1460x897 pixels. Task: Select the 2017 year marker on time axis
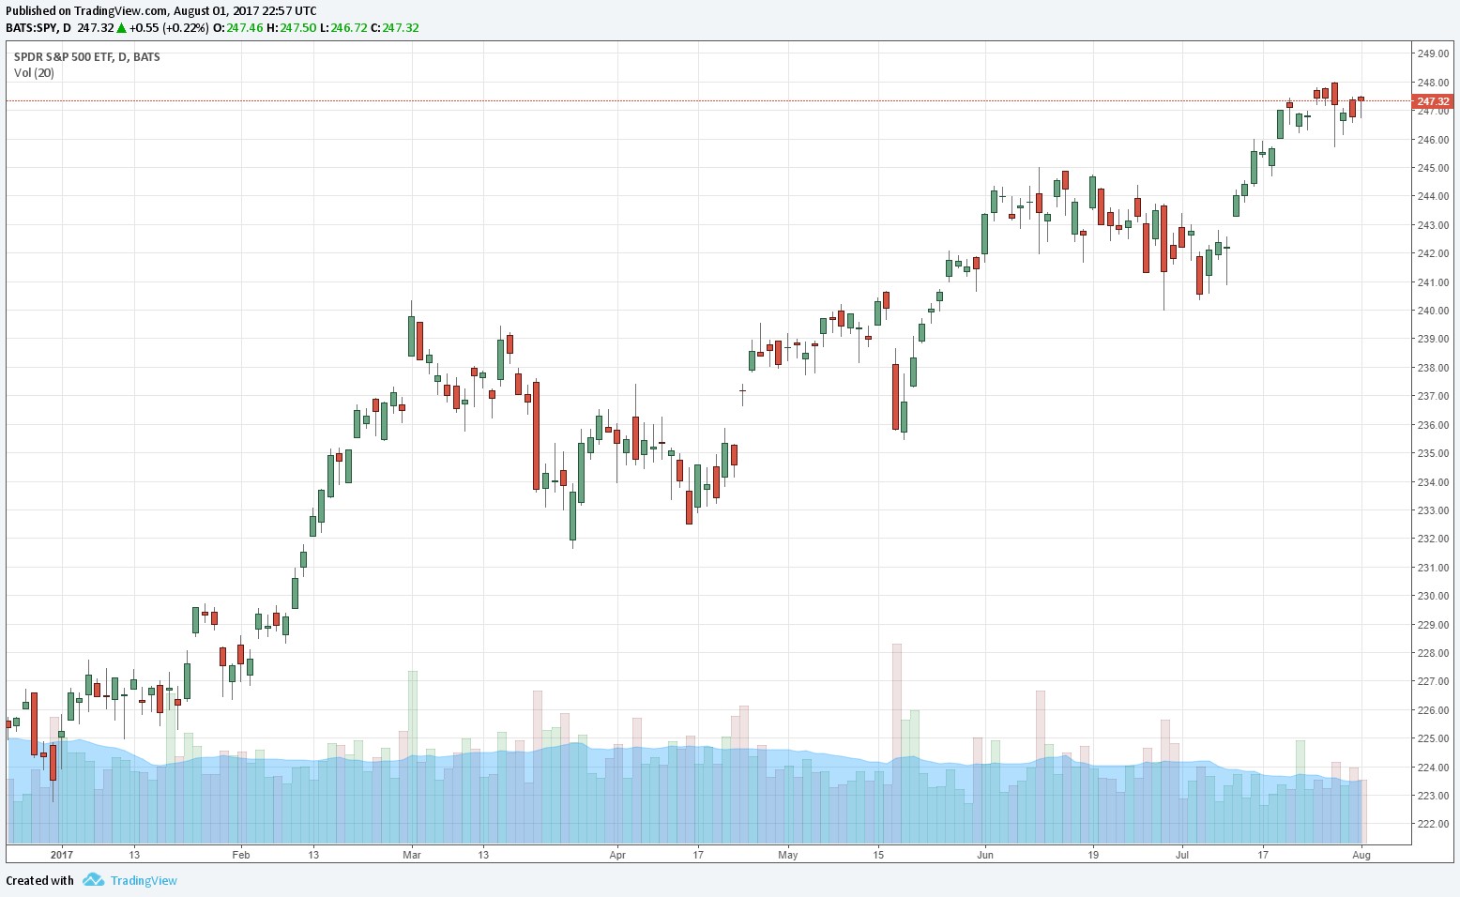[x=62, y=855]
